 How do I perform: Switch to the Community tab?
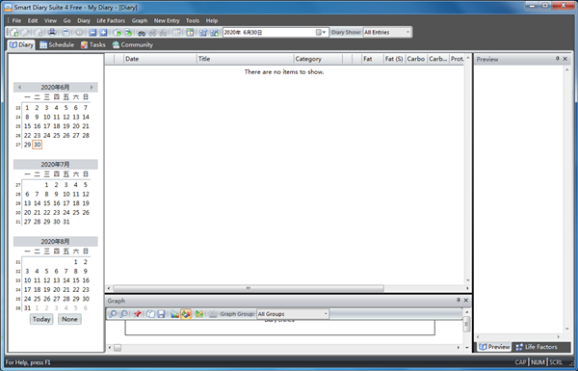pos(132,45)
